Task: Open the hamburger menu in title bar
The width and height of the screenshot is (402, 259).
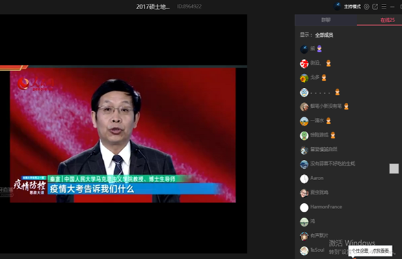Action: [384, 6]
